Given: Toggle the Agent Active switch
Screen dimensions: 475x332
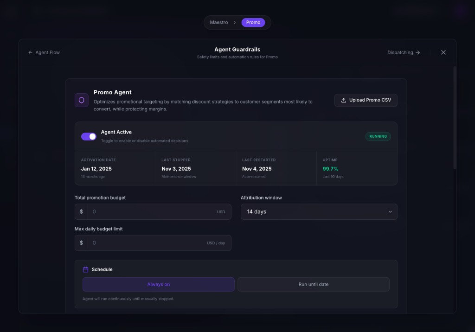Looking at the screenshot, I should click(89, 136).
